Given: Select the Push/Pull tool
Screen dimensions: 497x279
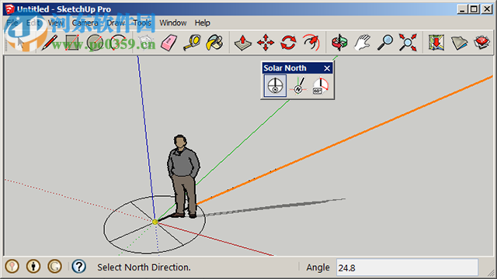Looking at the screenshot, I should click(243, 43).
